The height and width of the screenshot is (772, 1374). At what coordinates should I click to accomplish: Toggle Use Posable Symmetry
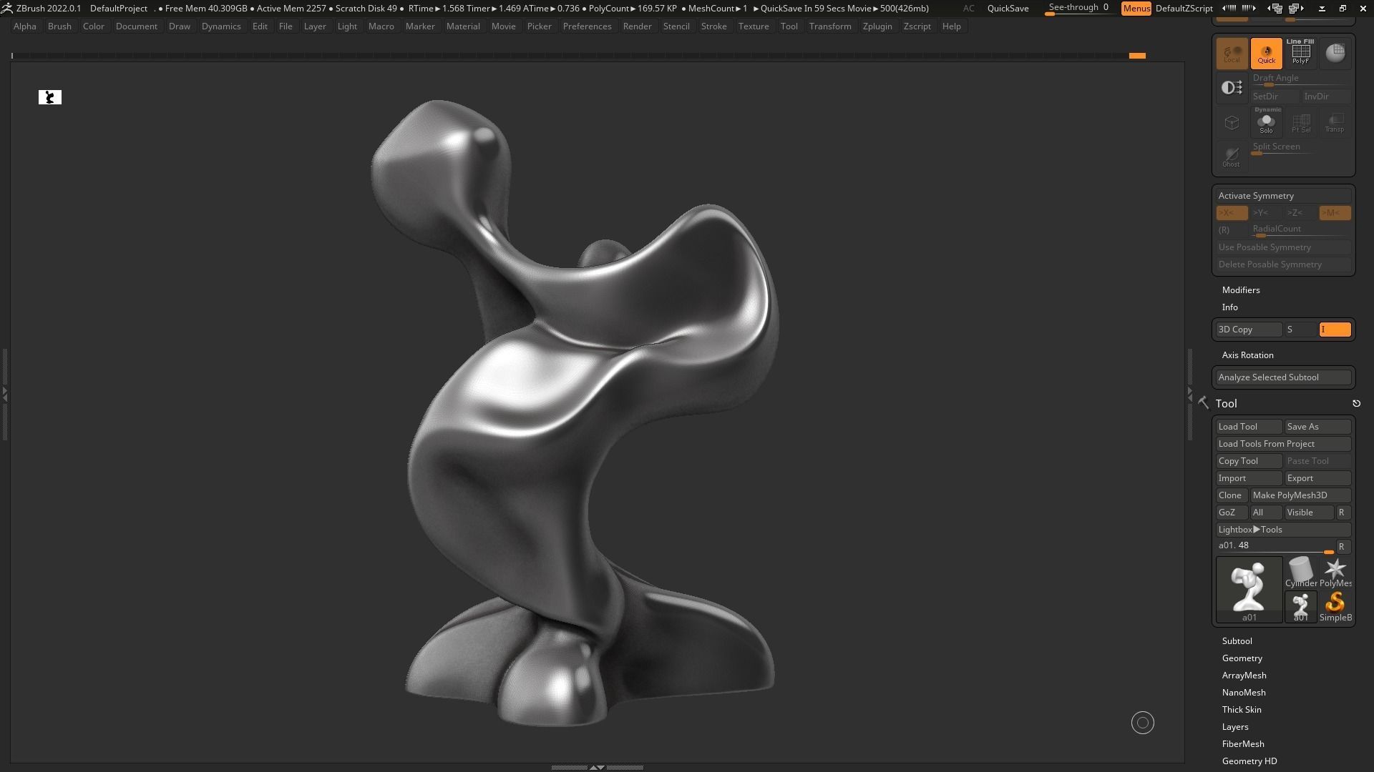[x=1283, y=247]
